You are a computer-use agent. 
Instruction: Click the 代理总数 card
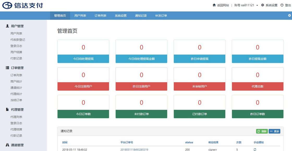258,79
